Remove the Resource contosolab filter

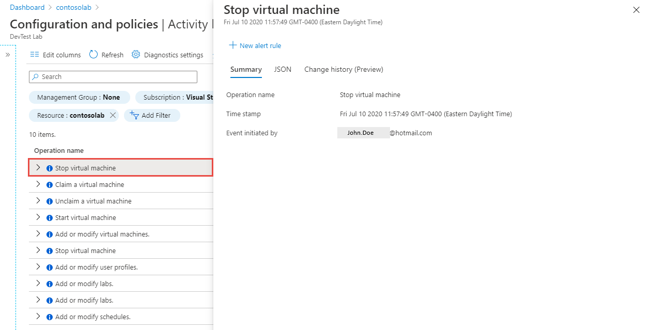pyautogui.click(x=113, y=115)
